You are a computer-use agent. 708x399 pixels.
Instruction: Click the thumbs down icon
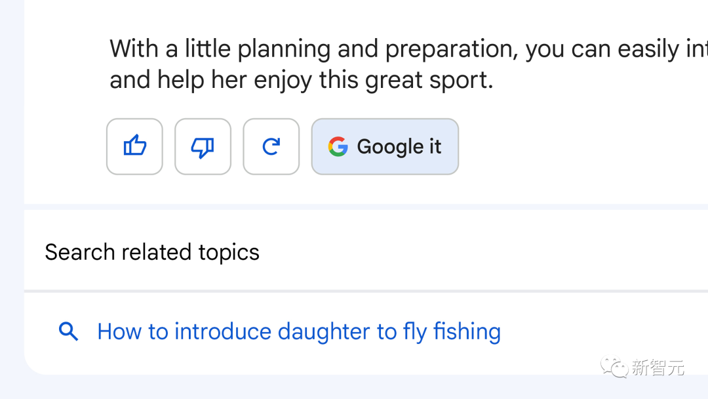click(x=203, y=146)
